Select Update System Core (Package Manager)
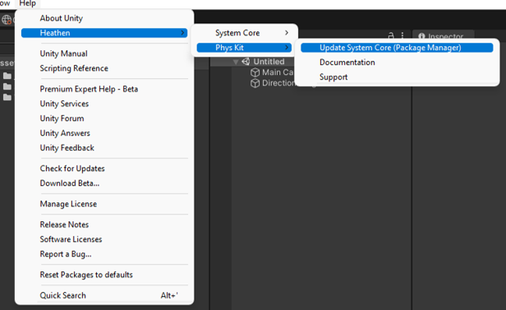This screenshot has height=310, width=506. pos(397,48)
